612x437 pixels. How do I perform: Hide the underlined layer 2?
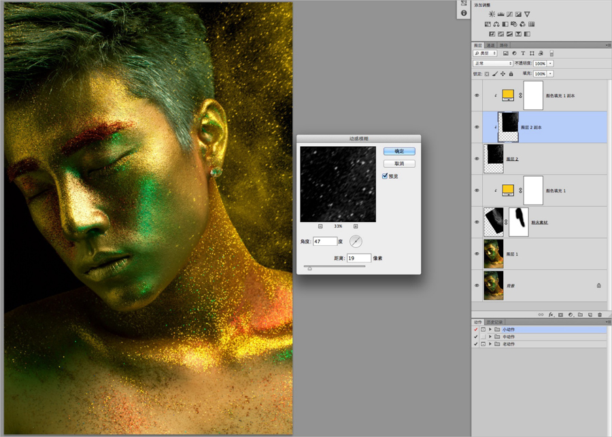pyautogui.click(x=477, y=159)
